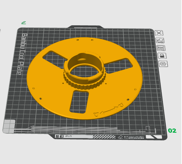Click the eraser icon on plate strip
182x164 pixels.
[120, 137]
